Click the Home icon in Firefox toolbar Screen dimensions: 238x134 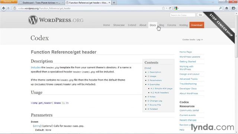[226, 8]
